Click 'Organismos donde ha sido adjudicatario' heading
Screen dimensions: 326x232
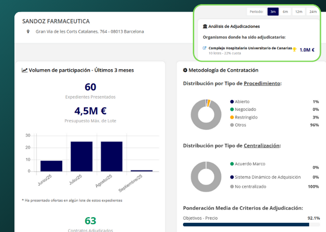click(244, 37)
